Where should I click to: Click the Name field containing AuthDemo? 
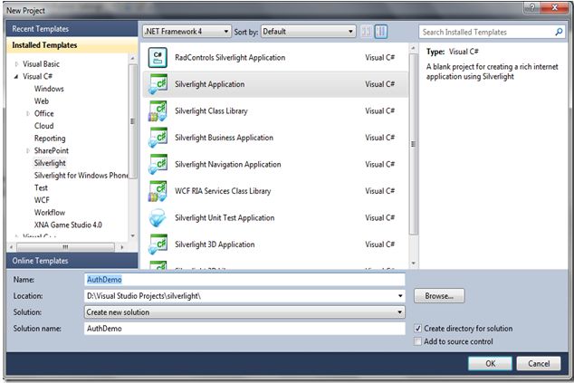coord(244,280)
